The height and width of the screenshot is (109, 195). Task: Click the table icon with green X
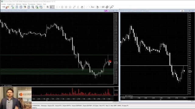tap(37, 7)
